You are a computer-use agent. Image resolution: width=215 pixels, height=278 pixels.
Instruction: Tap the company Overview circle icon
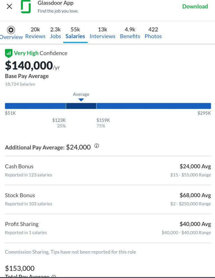[11, 30]
